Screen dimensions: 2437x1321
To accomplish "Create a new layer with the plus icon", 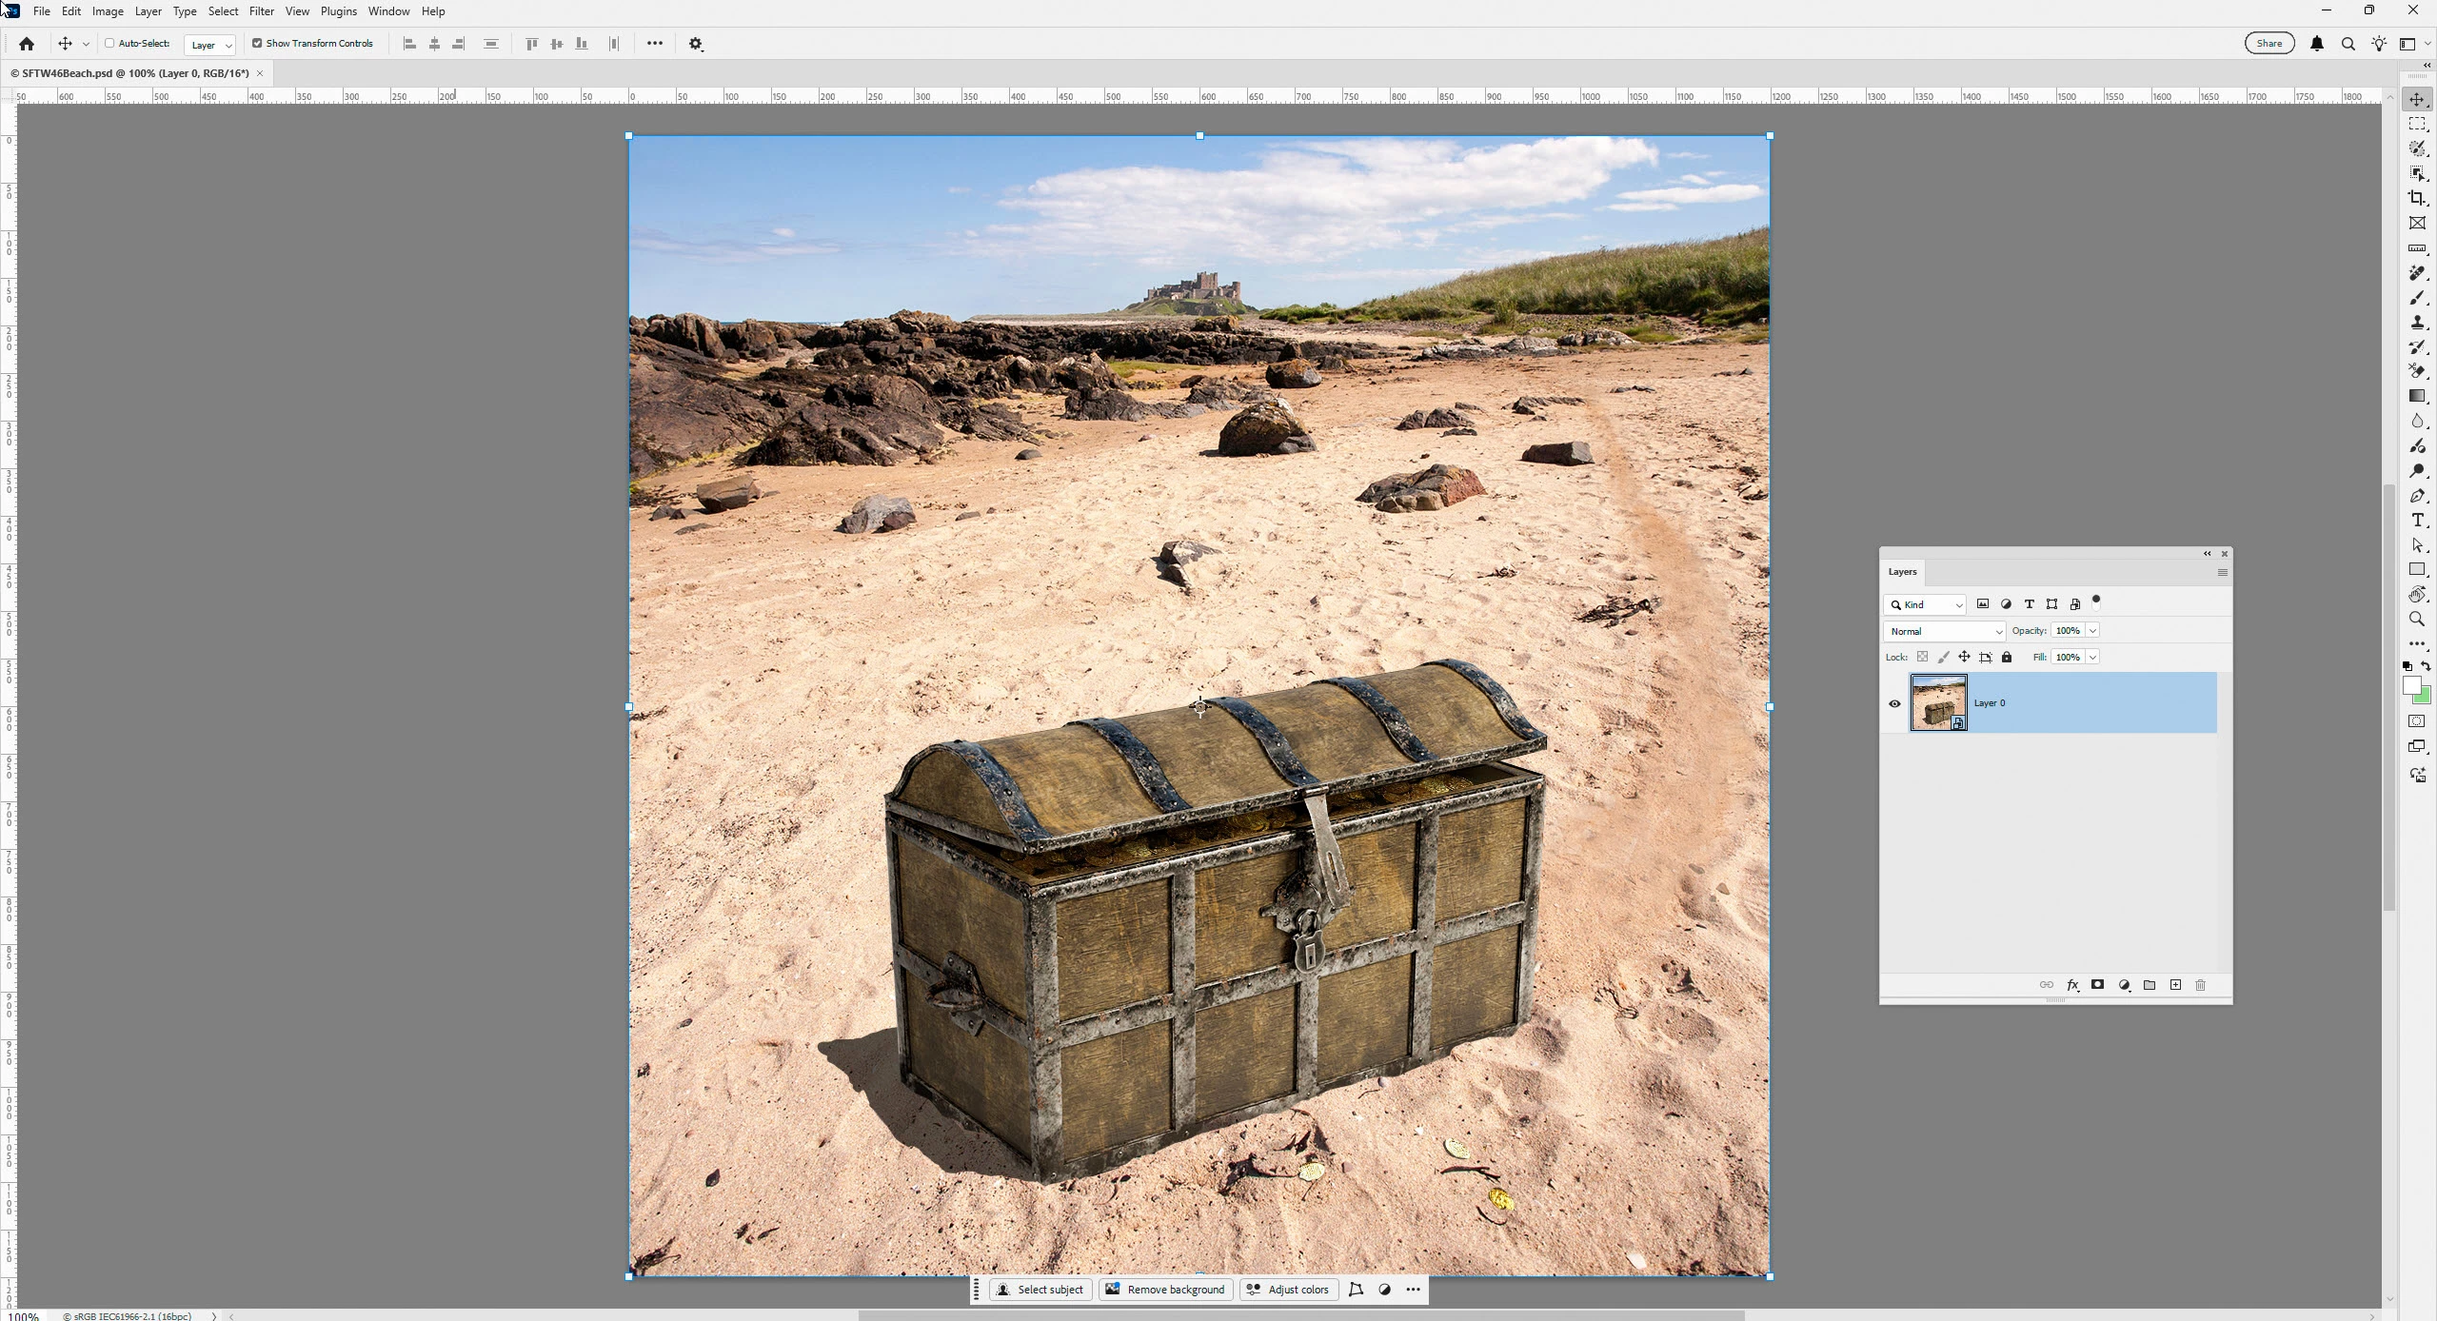I will pyautogui.click(x=2175, y=985).
